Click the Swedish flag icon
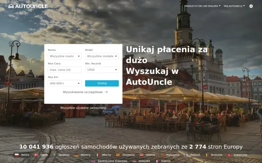This screenshot has height=163, width=262. point(55,155)
